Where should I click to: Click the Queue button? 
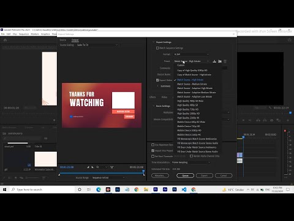[185, 176]
